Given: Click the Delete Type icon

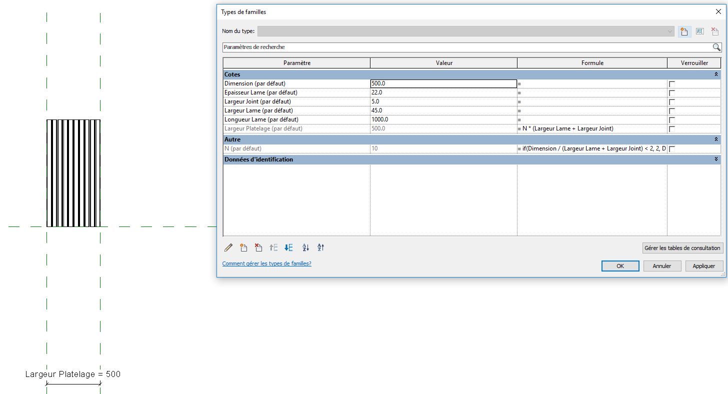Looking at the screenshot, I should (714, 31).
